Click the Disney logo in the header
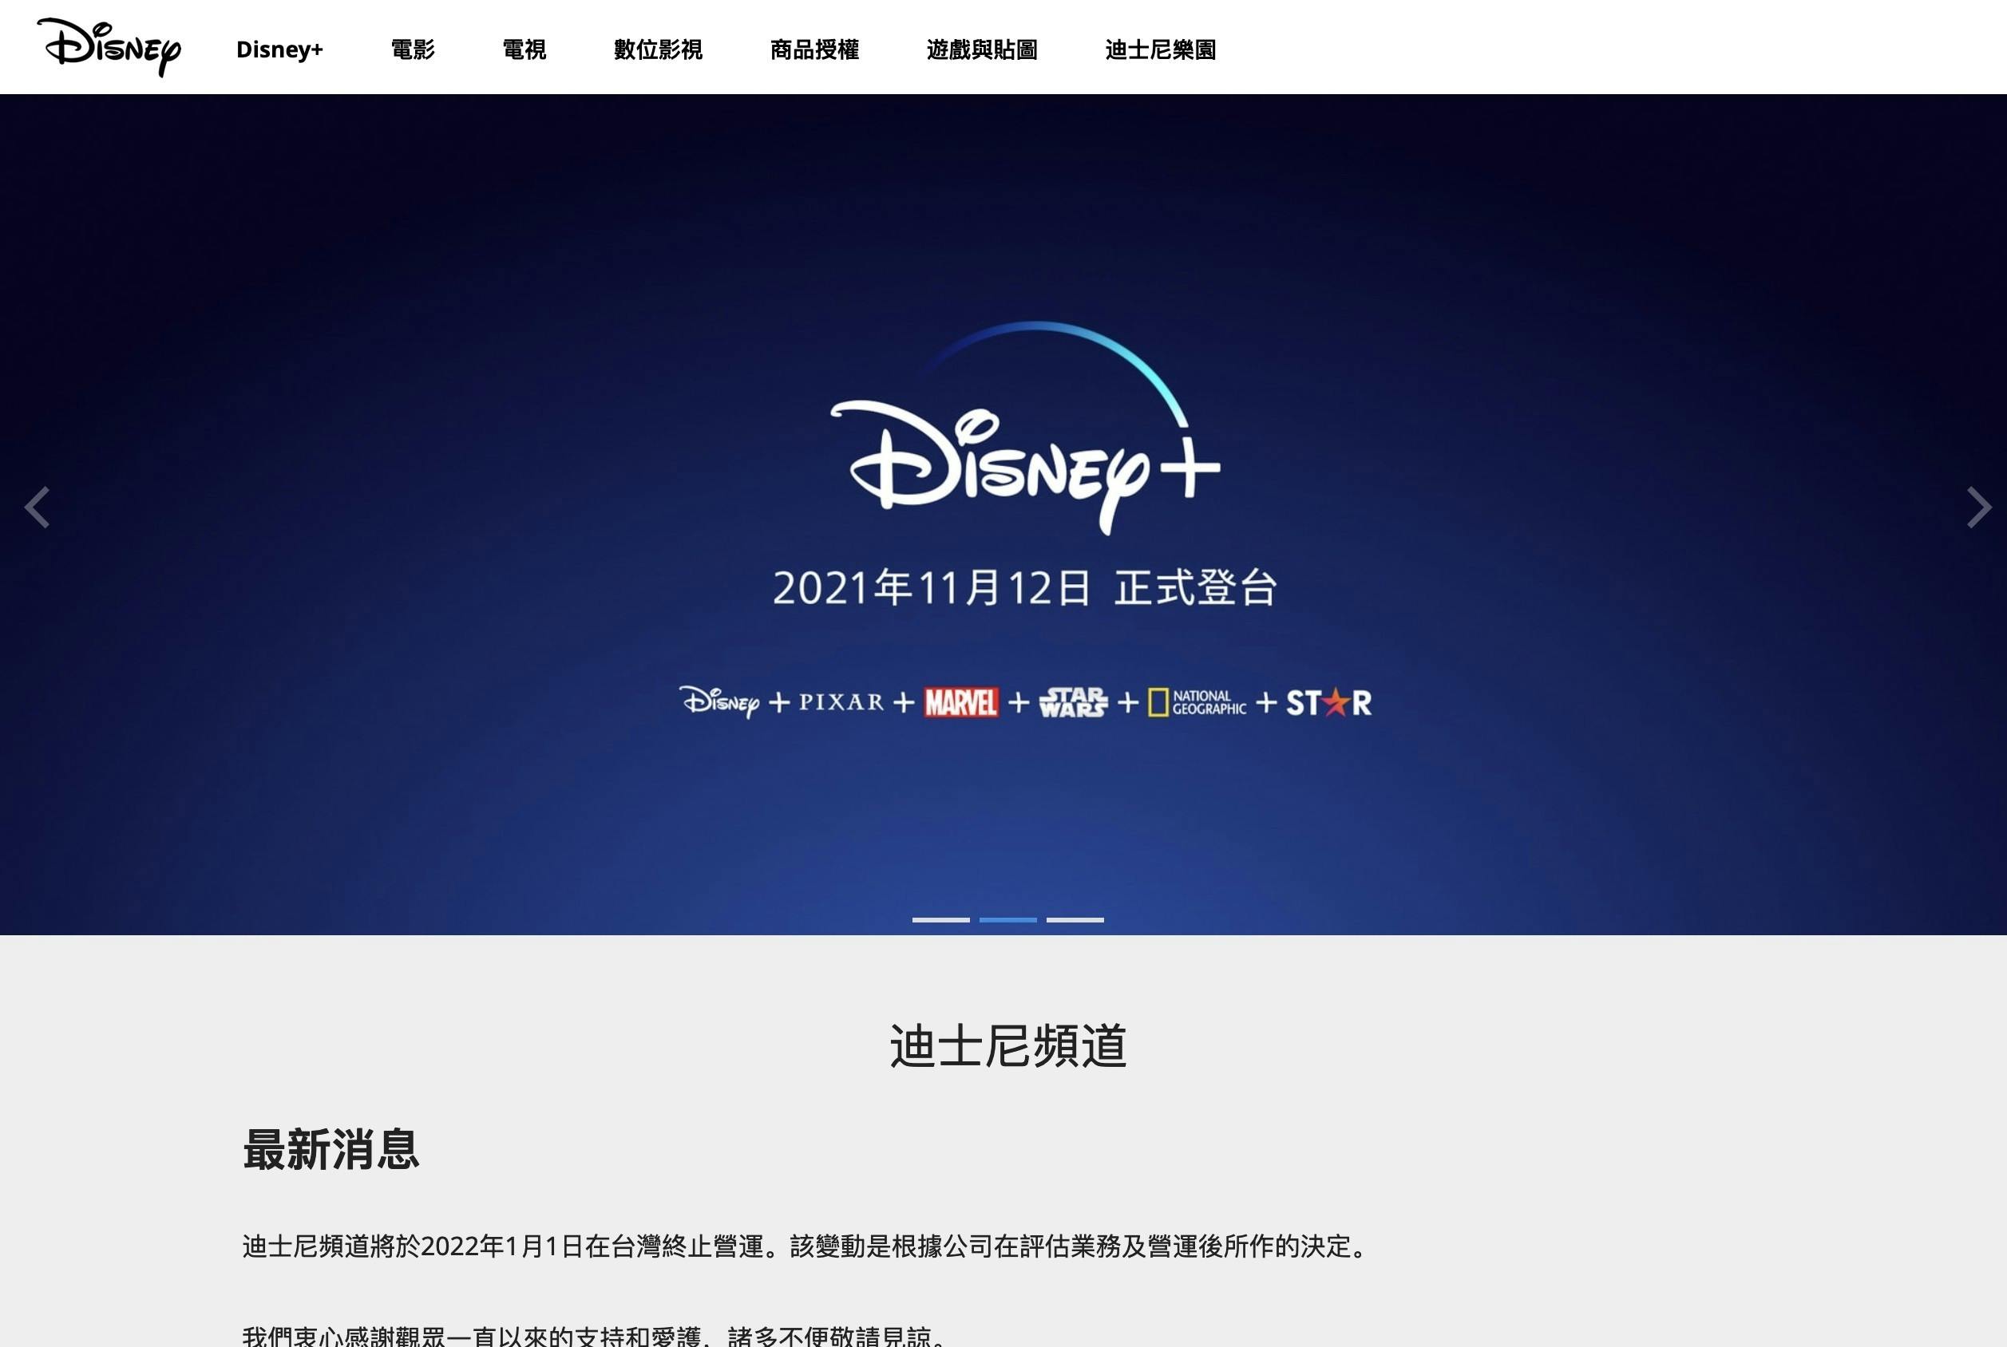This screenshot has height=1347, width=2007. tap(109, 47)
